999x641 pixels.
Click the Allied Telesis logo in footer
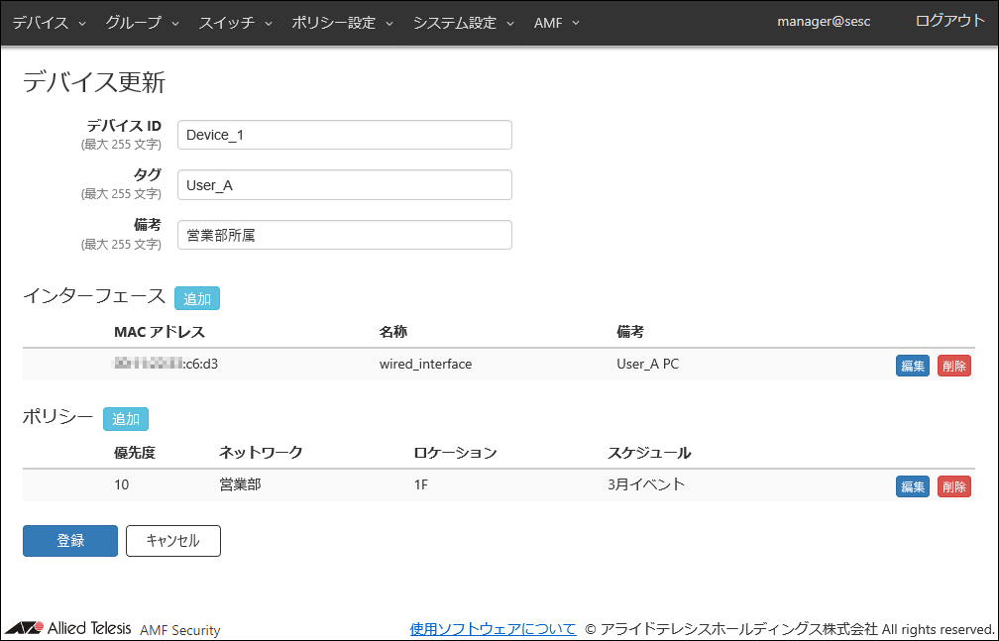(x=67, y=628)
